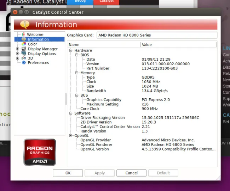This screenshot has height=191, width=230.
Task: Click the Information icon in the sidebar tree
Action: 24,39
